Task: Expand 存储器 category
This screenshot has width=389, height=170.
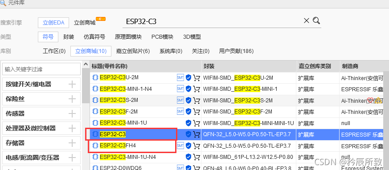Action: pyautogui.click(x=72, y=143)
